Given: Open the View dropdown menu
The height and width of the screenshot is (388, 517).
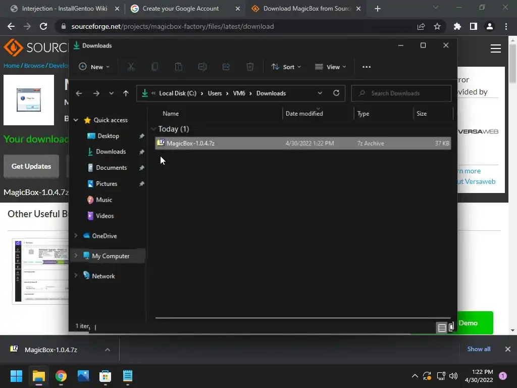Looking at the screenshot, I should coord(330,67).
